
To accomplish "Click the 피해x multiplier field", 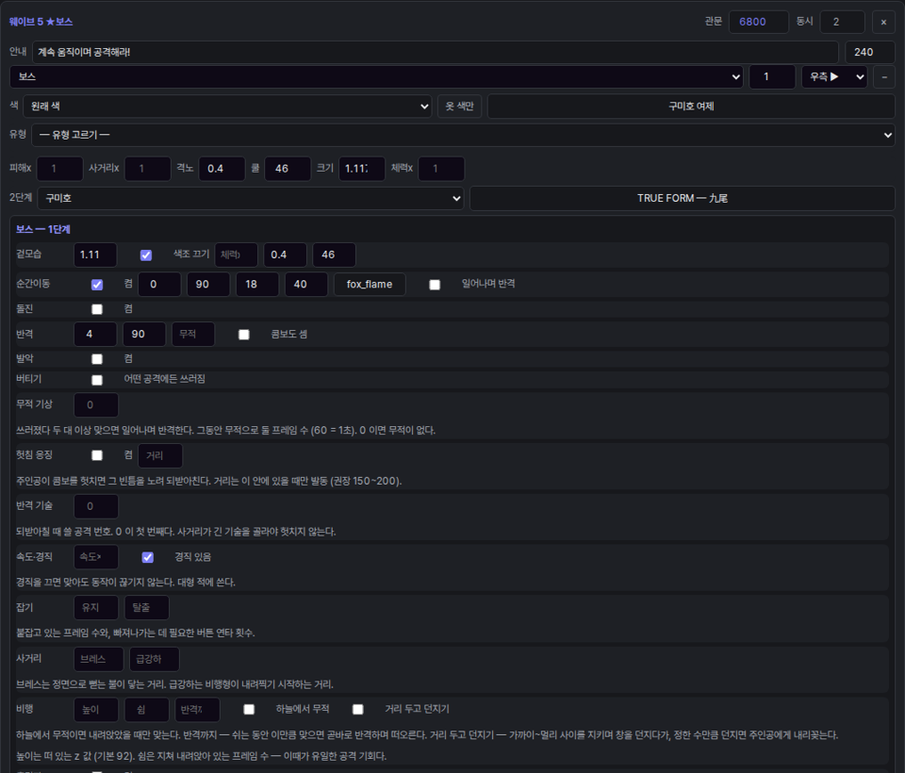I will point(60,169).
